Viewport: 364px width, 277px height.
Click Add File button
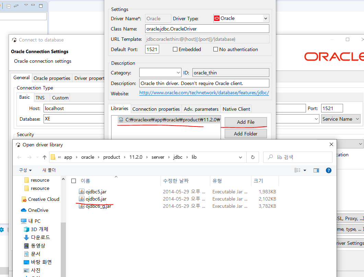point(246,122)
